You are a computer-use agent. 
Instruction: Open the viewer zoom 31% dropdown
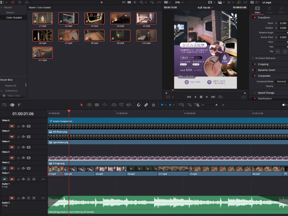(x=179, y=2)
